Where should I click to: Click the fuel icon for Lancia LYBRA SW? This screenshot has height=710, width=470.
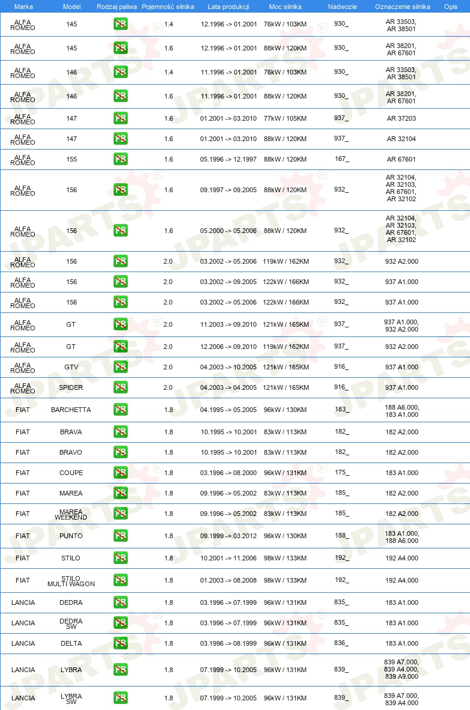click(121, 698)
